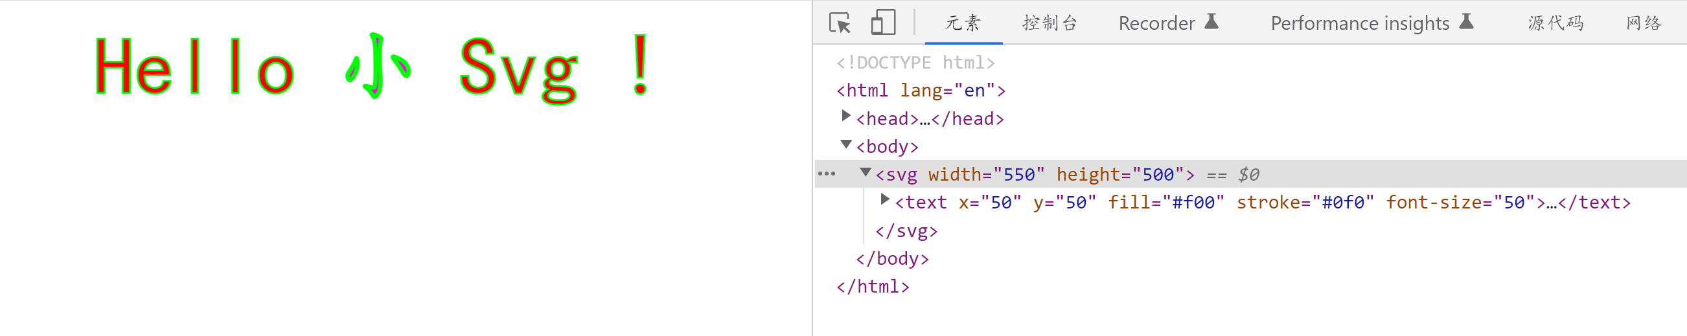Image resolution: width=1687 pixels, height=336 pixels.
Task: Click the rendered word Hello in page
Action: tap(194, 67)
